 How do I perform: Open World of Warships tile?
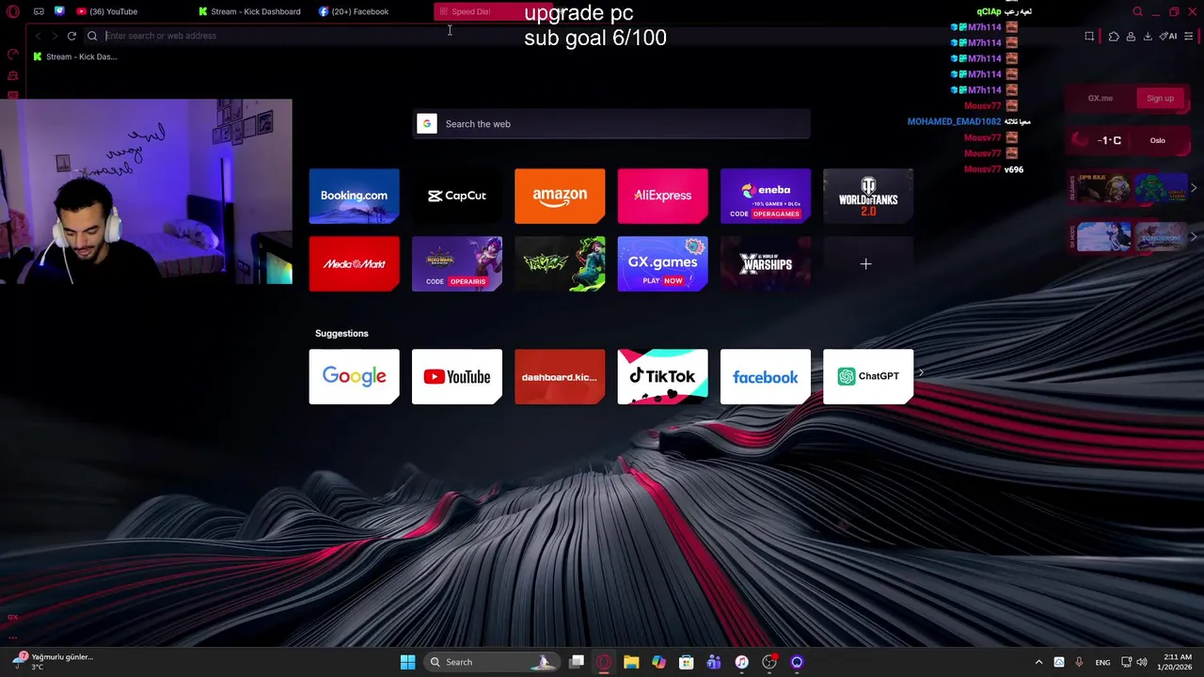[x=766, y=264]
